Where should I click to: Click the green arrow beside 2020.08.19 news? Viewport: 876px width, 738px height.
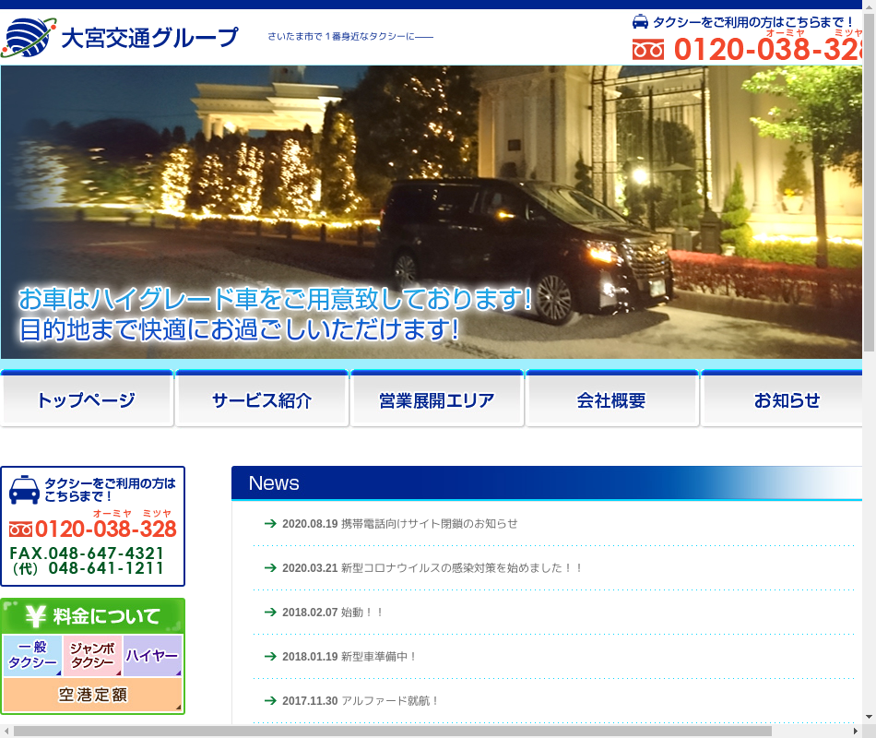click(x=270, y=523)
